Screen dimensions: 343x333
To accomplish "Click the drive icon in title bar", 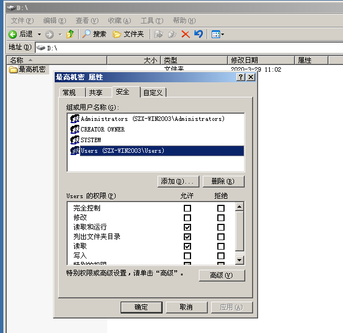I will 11,8.
